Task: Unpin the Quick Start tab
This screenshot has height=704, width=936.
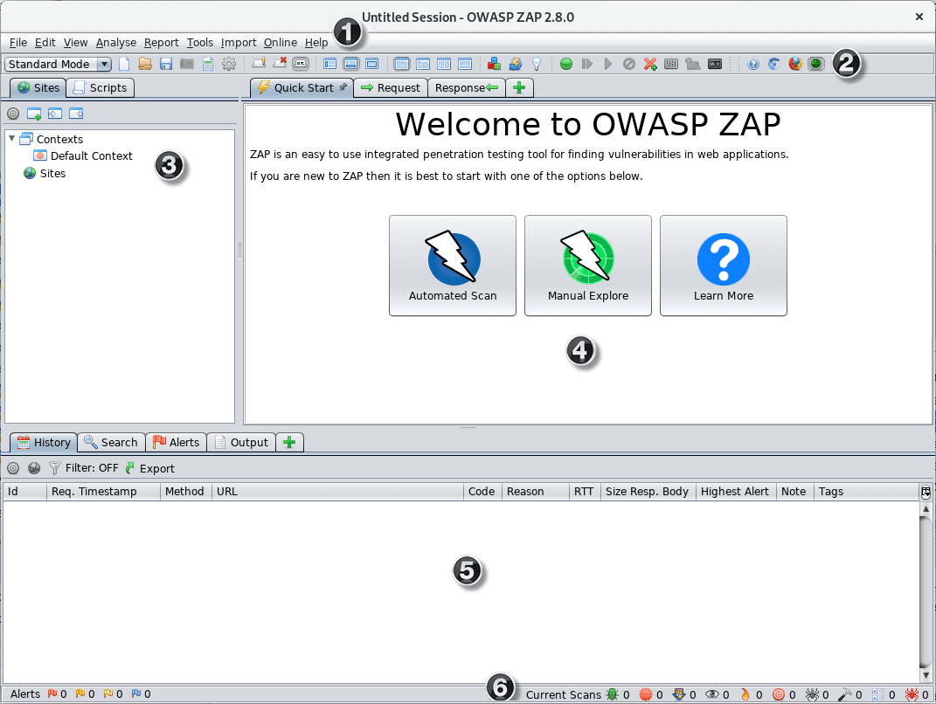Action: click(344, 87)
